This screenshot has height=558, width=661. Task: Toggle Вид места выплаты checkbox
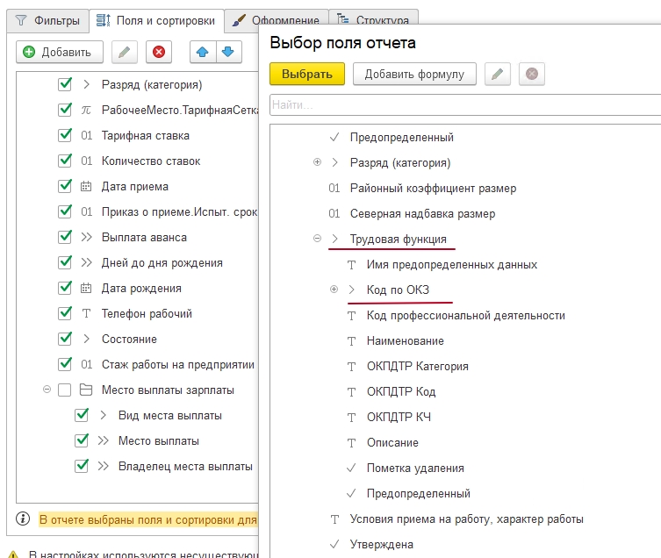82,415
